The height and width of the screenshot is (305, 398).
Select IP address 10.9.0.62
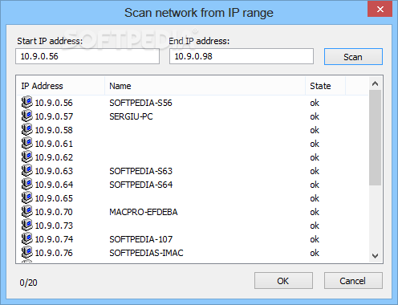click(x=54, y=157)
